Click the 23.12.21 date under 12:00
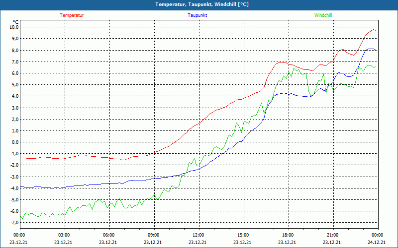 198,242
